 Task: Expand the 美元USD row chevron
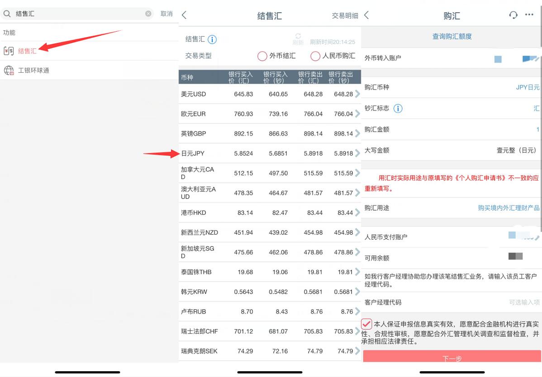[x=357, y=94]
